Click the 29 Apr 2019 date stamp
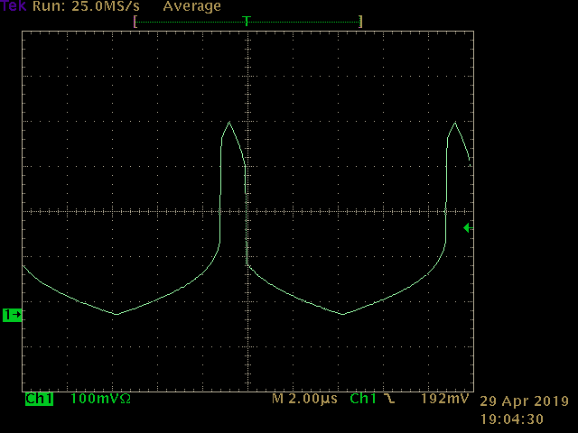The image size is (578, 433). pyautogui.click(x=524, y=401)
